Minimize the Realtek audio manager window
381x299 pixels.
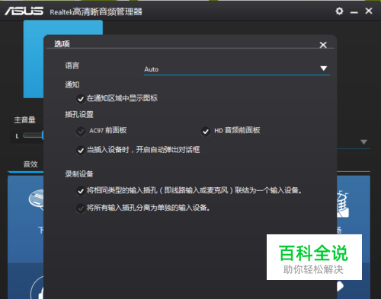point(354,12)
